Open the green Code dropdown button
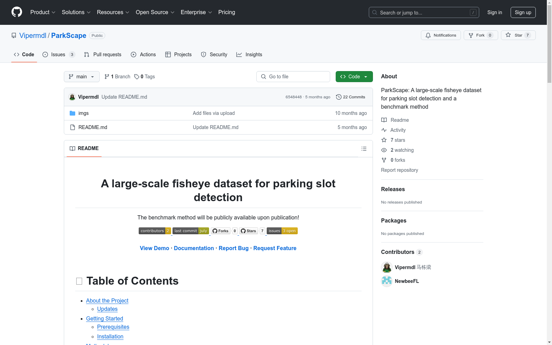552x345 pixels. (x=354, y=77)
